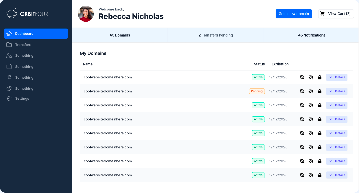Select the pie chart sidebar icon
Viewport: 359px width, 193px height.
tap(9, 88)
